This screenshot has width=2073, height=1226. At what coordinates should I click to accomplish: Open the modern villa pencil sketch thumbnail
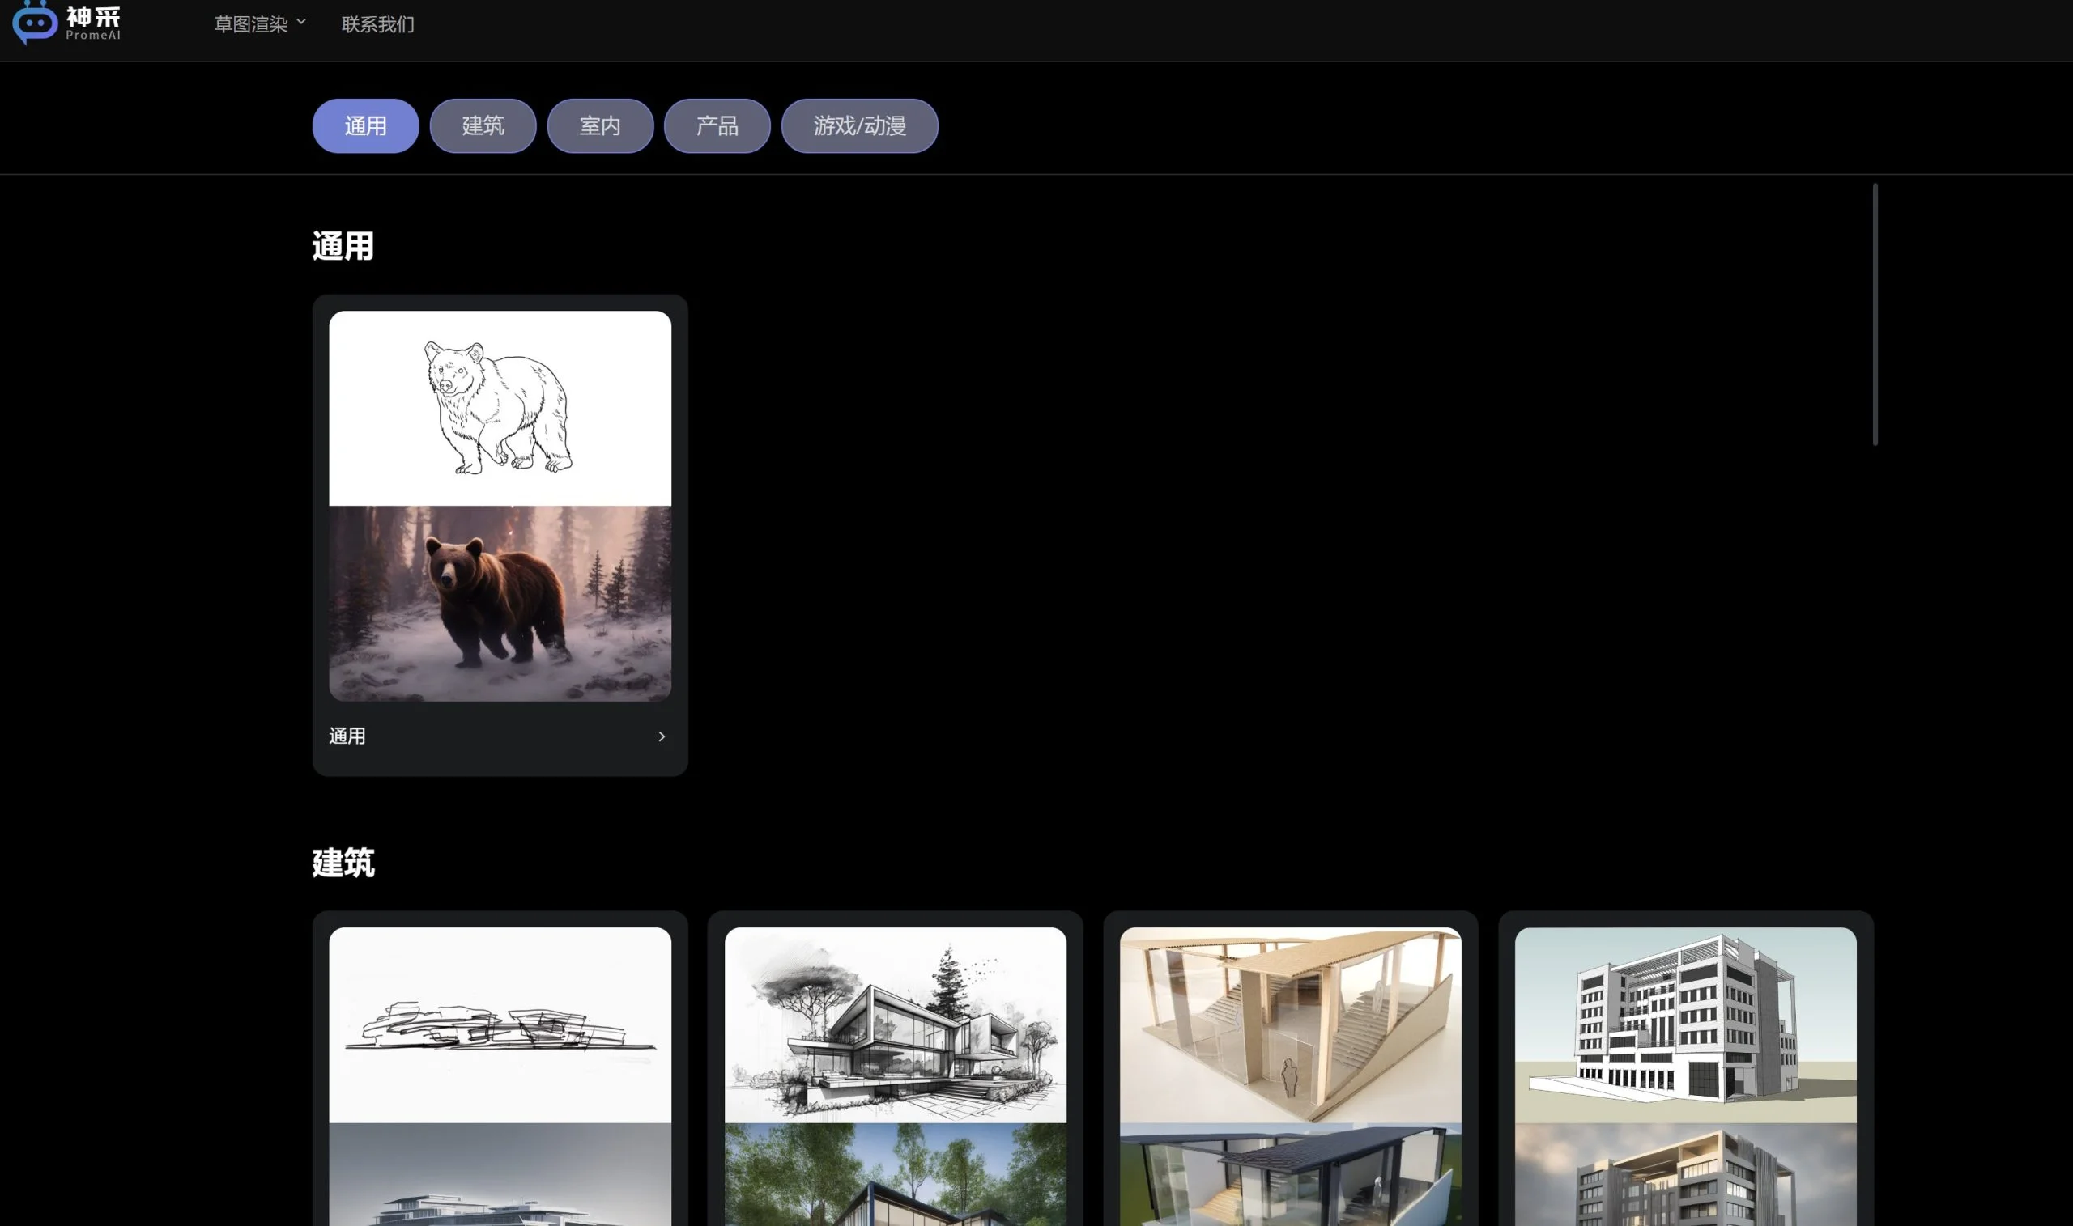895,1024
